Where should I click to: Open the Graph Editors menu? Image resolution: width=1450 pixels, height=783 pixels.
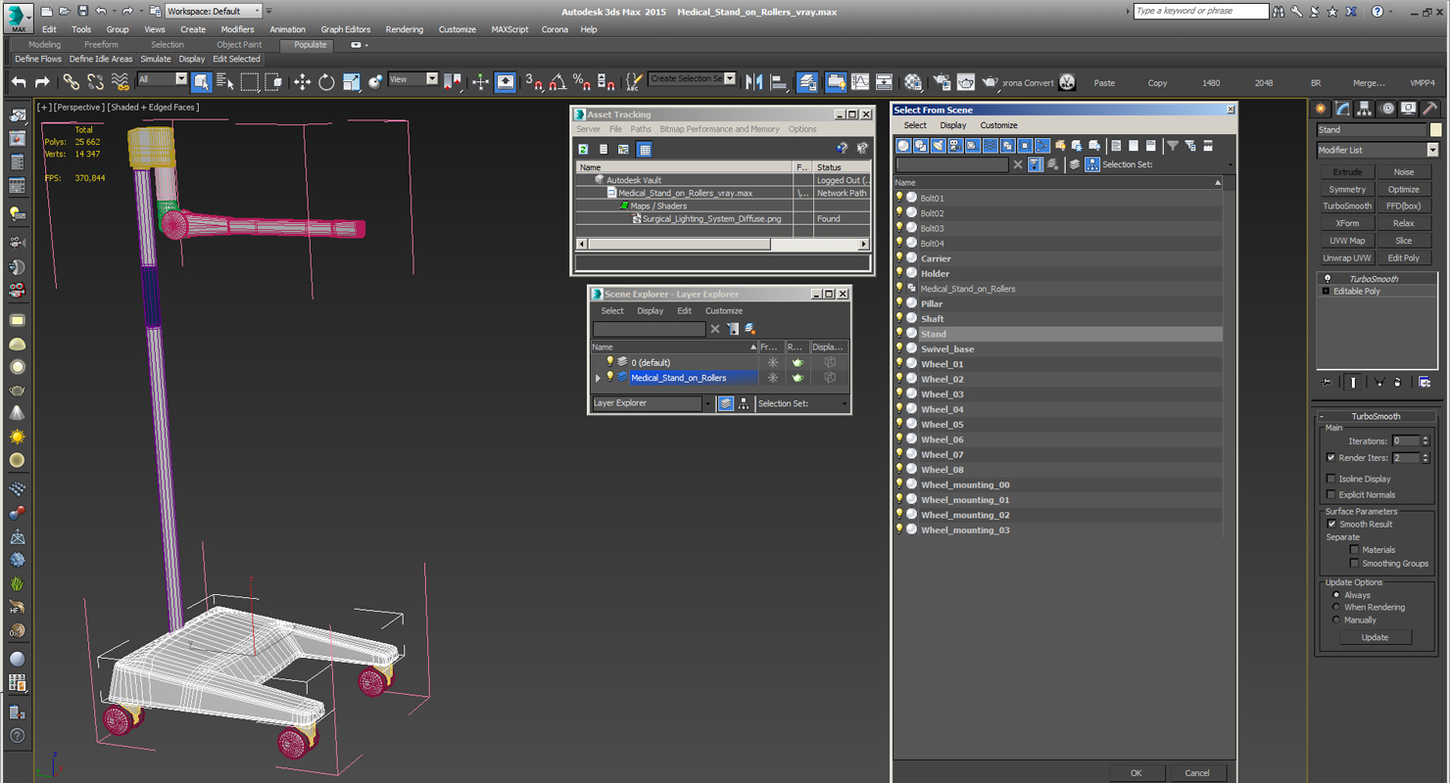click(346, 29)
